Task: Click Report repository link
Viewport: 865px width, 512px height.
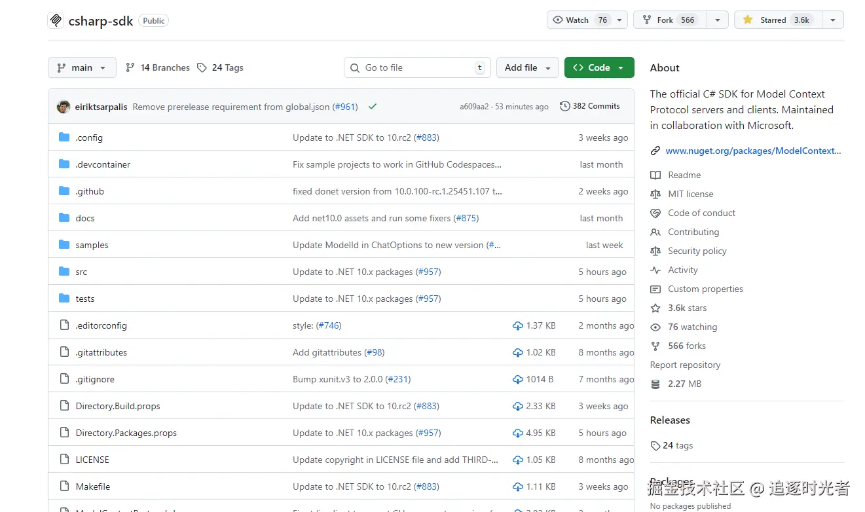Action: click(x=685, y=365)
